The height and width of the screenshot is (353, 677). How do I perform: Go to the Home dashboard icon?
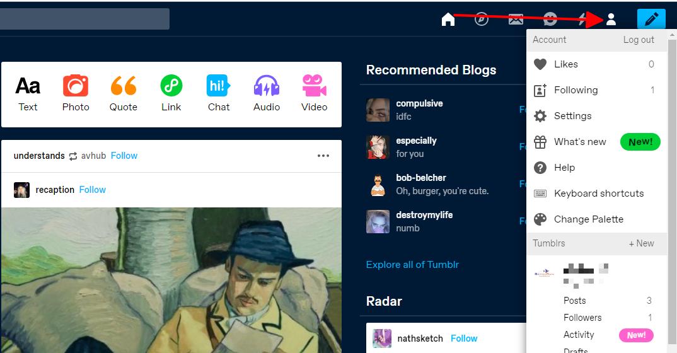coord(448,20)
